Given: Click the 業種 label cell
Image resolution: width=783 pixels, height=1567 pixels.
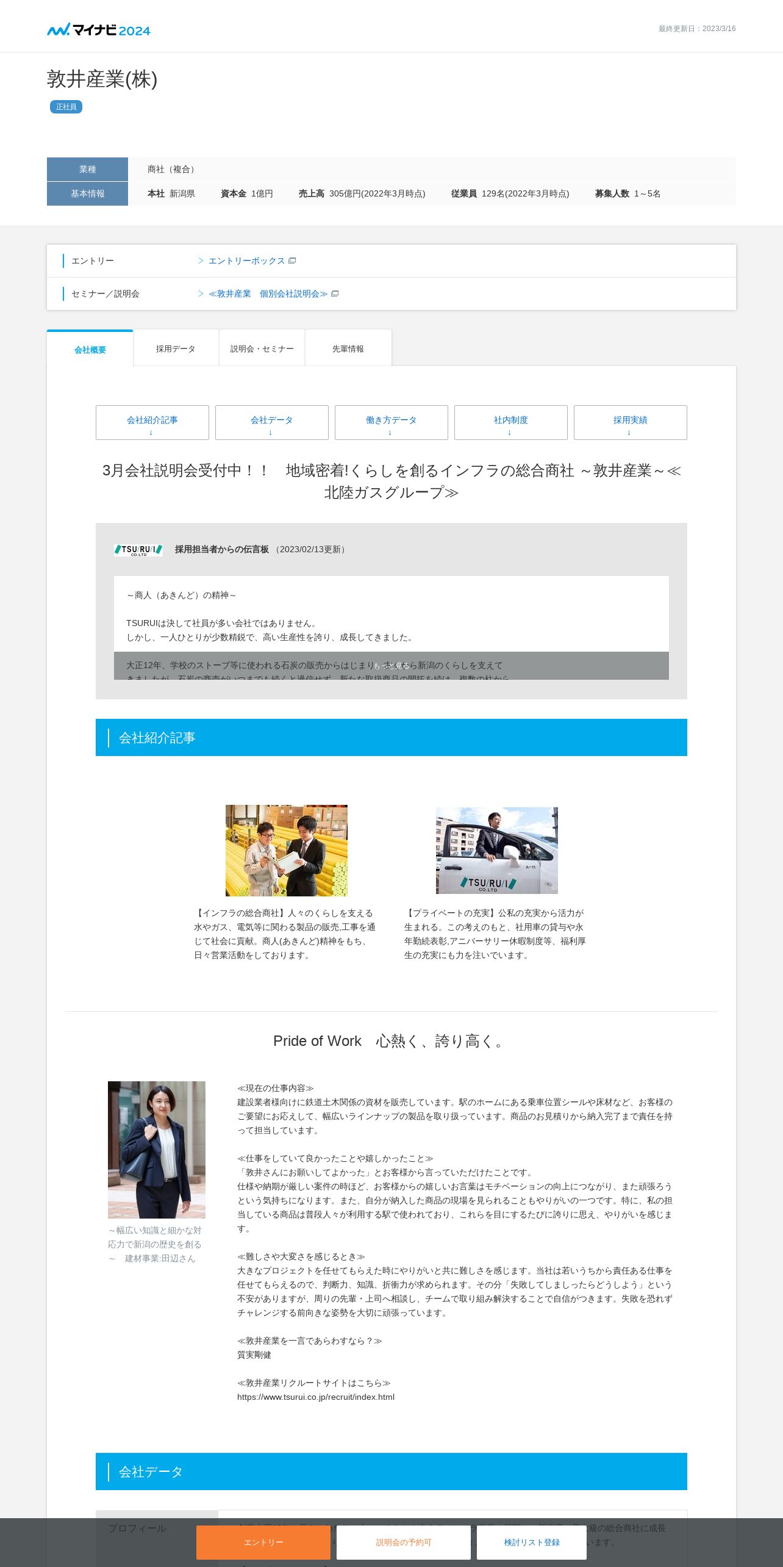Looking at the screenshot, I should pyautogui.click(x=87, y=169).
